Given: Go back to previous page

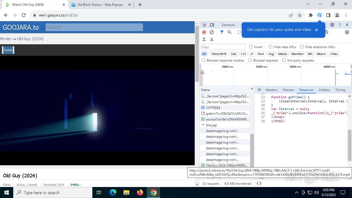Looking at the screenshot, I should [6, 15].
